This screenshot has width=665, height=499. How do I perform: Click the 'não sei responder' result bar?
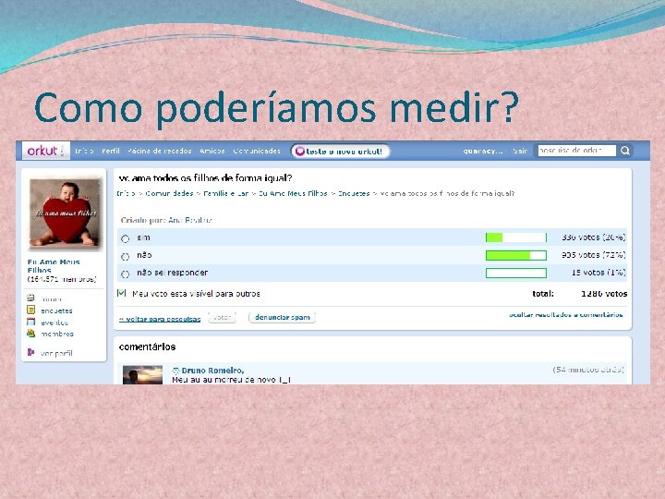point(516,273)
